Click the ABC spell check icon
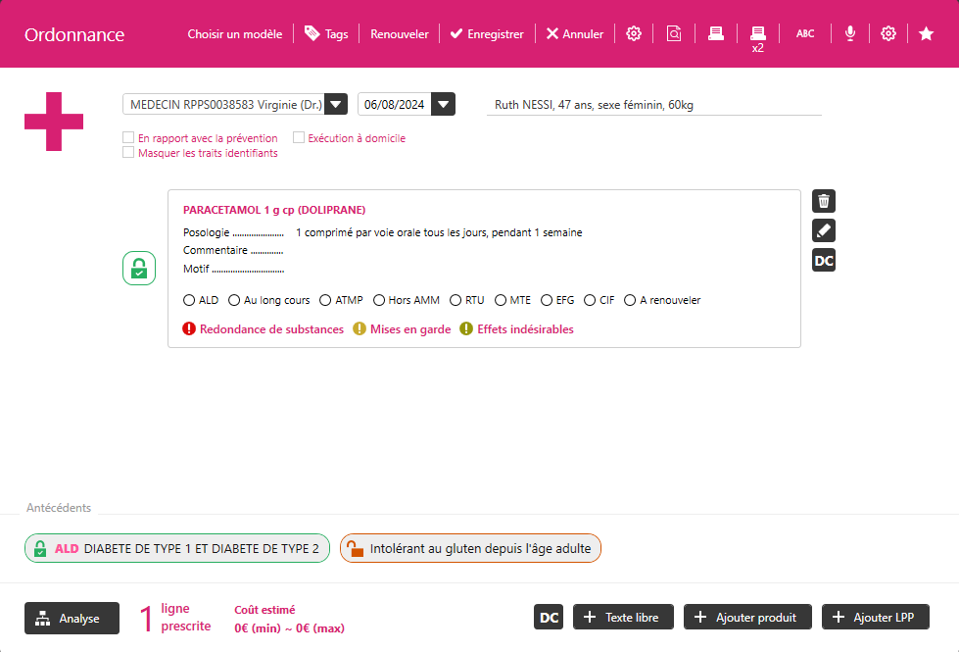Image resolution: width=959 pixels, height=652 pixels. pyautogui.click(x=804, y=34)
